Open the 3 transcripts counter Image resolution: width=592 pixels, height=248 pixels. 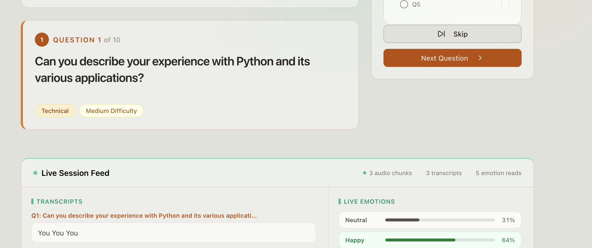coord(444,173)
